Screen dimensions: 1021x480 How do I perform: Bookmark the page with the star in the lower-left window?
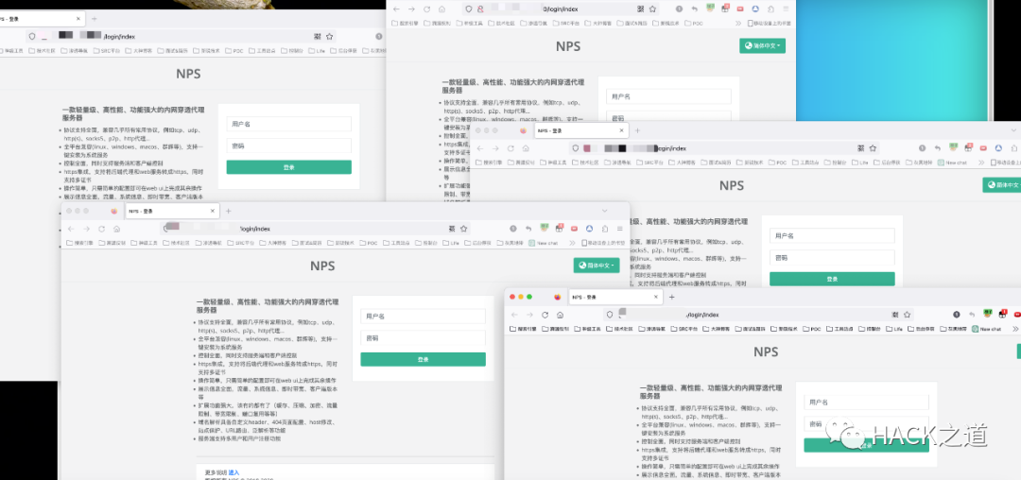(463, 229)
